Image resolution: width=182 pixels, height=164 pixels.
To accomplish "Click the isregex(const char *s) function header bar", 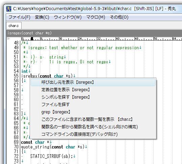I will (x=94, y=33).
